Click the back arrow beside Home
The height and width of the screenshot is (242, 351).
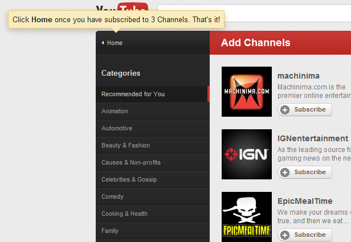coord(103,43)
